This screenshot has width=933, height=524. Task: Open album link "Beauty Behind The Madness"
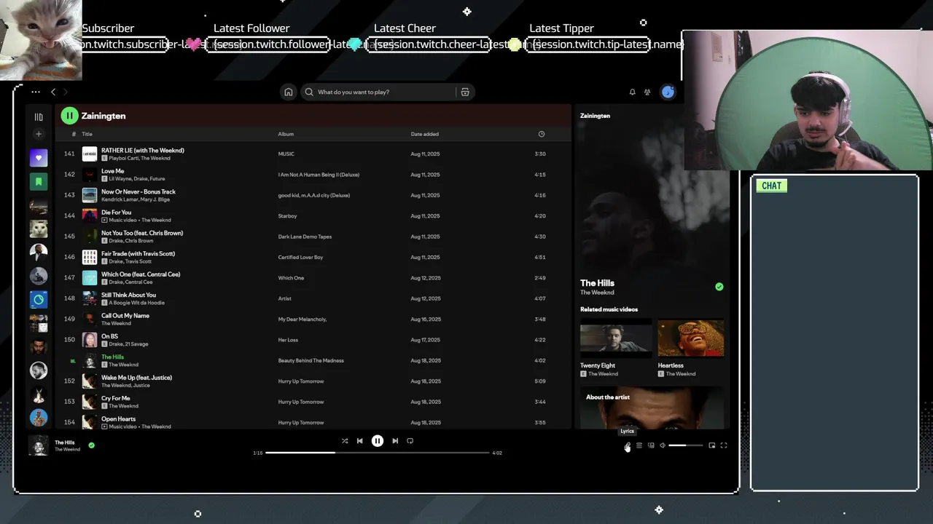pos(311,360)
